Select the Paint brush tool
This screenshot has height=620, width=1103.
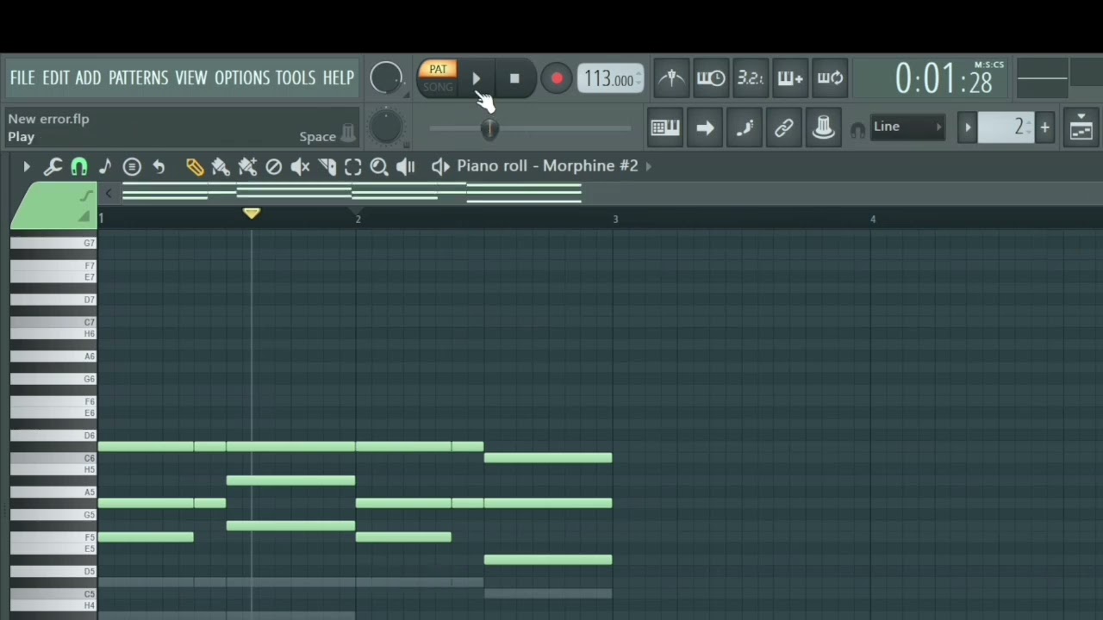coord(221,166)
